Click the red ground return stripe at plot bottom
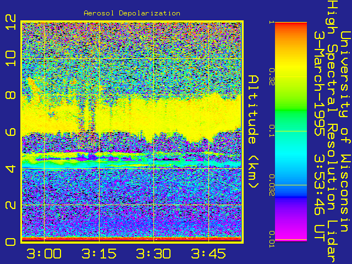 131,239
